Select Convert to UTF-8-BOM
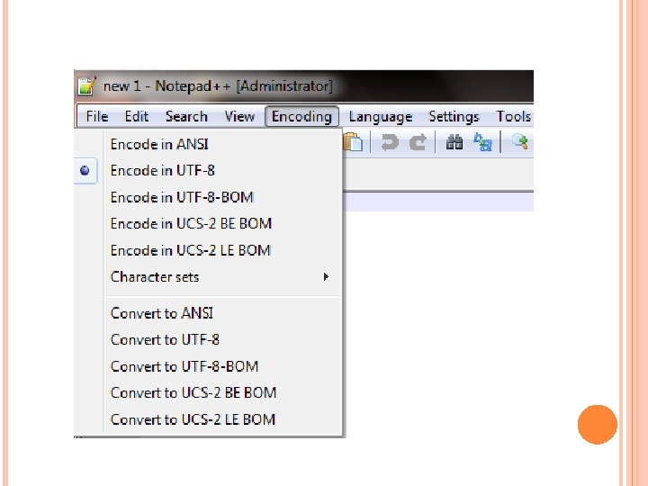 (223, 366)
